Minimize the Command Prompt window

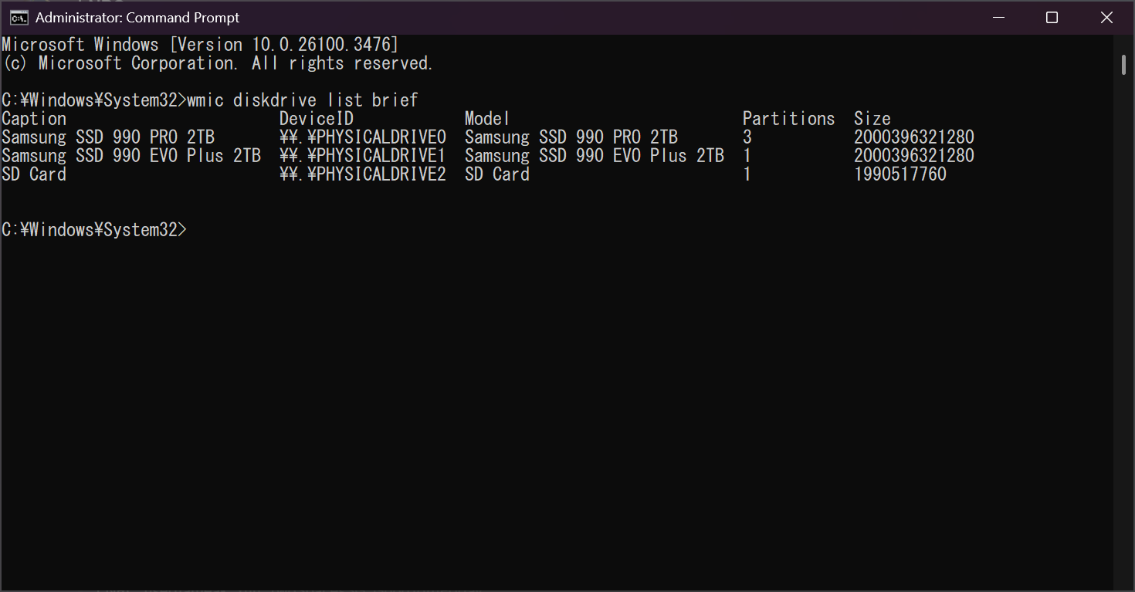pyautogui.click(x=997, y=18)
